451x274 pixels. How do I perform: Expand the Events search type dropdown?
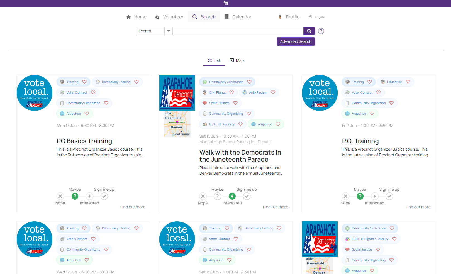pyautogui.click(x=168, y=31)
